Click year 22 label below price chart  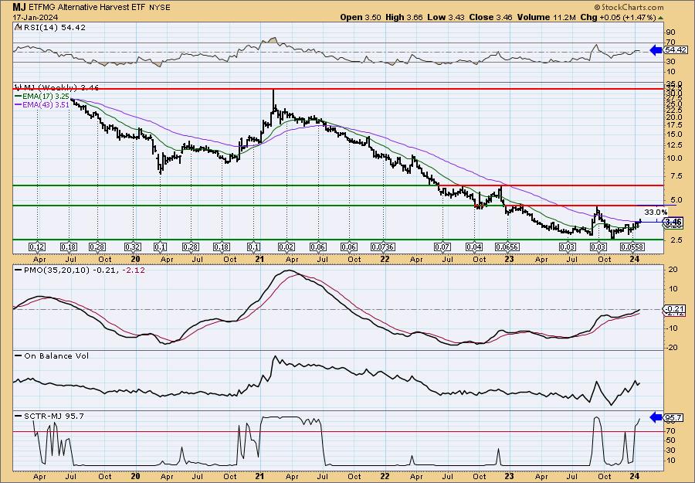(x=385, y=260)
